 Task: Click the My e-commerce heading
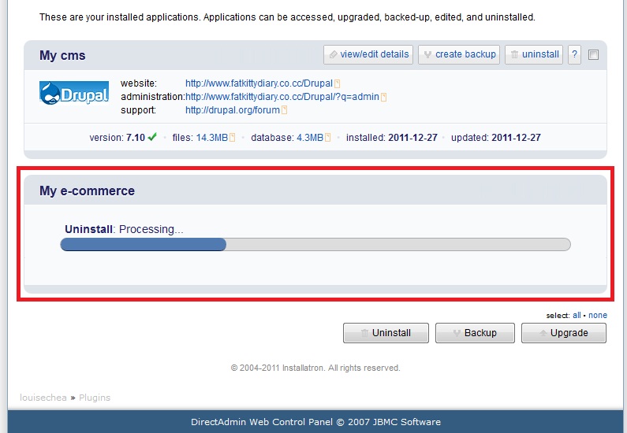tap(87, 191)
